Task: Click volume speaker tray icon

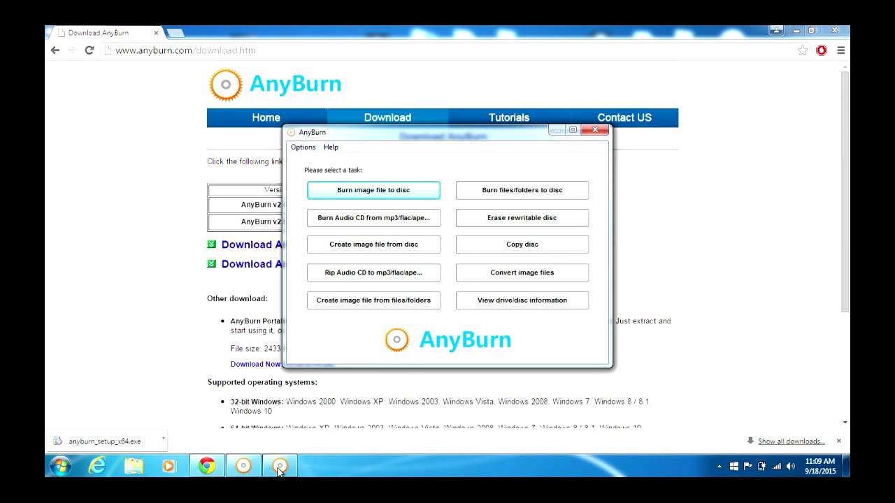Action: point(791,466)
